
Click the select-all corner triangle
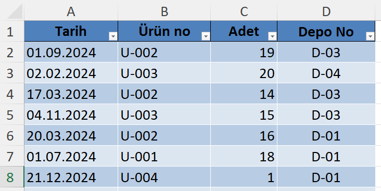pyautogui.click(x=15, y=11)
